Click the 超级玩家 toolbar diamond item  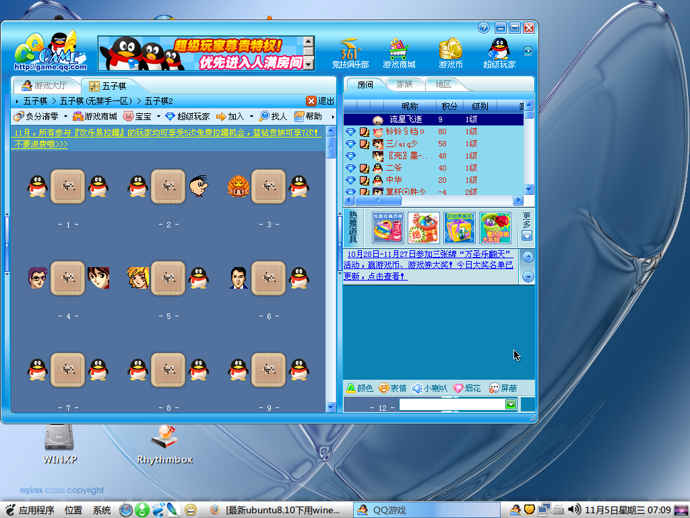point(187,116)
